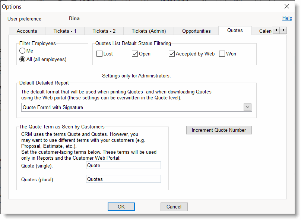Switch to the Opportunities tab
Viewport: 301px width, 220px height.
coord(197,31)
